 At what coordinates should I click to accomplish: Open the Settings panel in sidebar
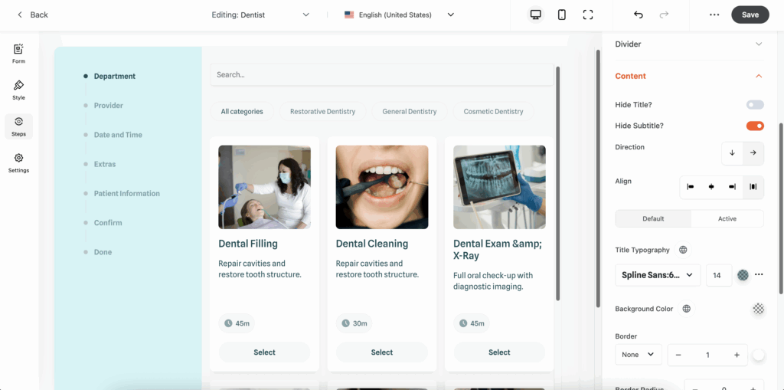coord(18,162)
